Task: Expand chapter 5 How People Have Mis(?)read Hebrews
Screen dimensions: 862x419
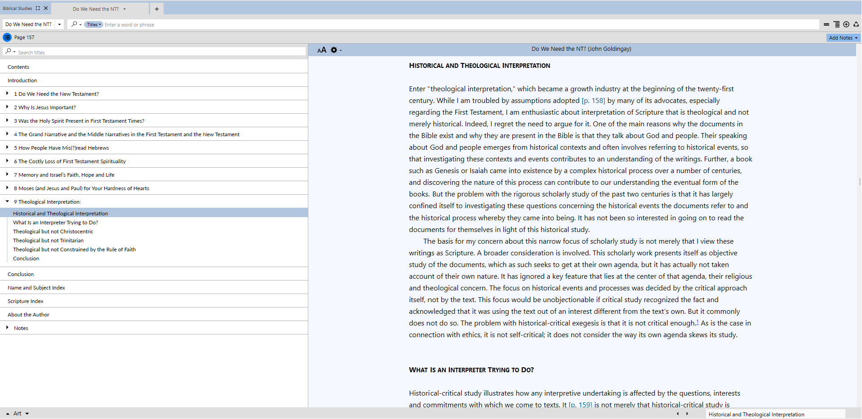Action: point(7,147)
